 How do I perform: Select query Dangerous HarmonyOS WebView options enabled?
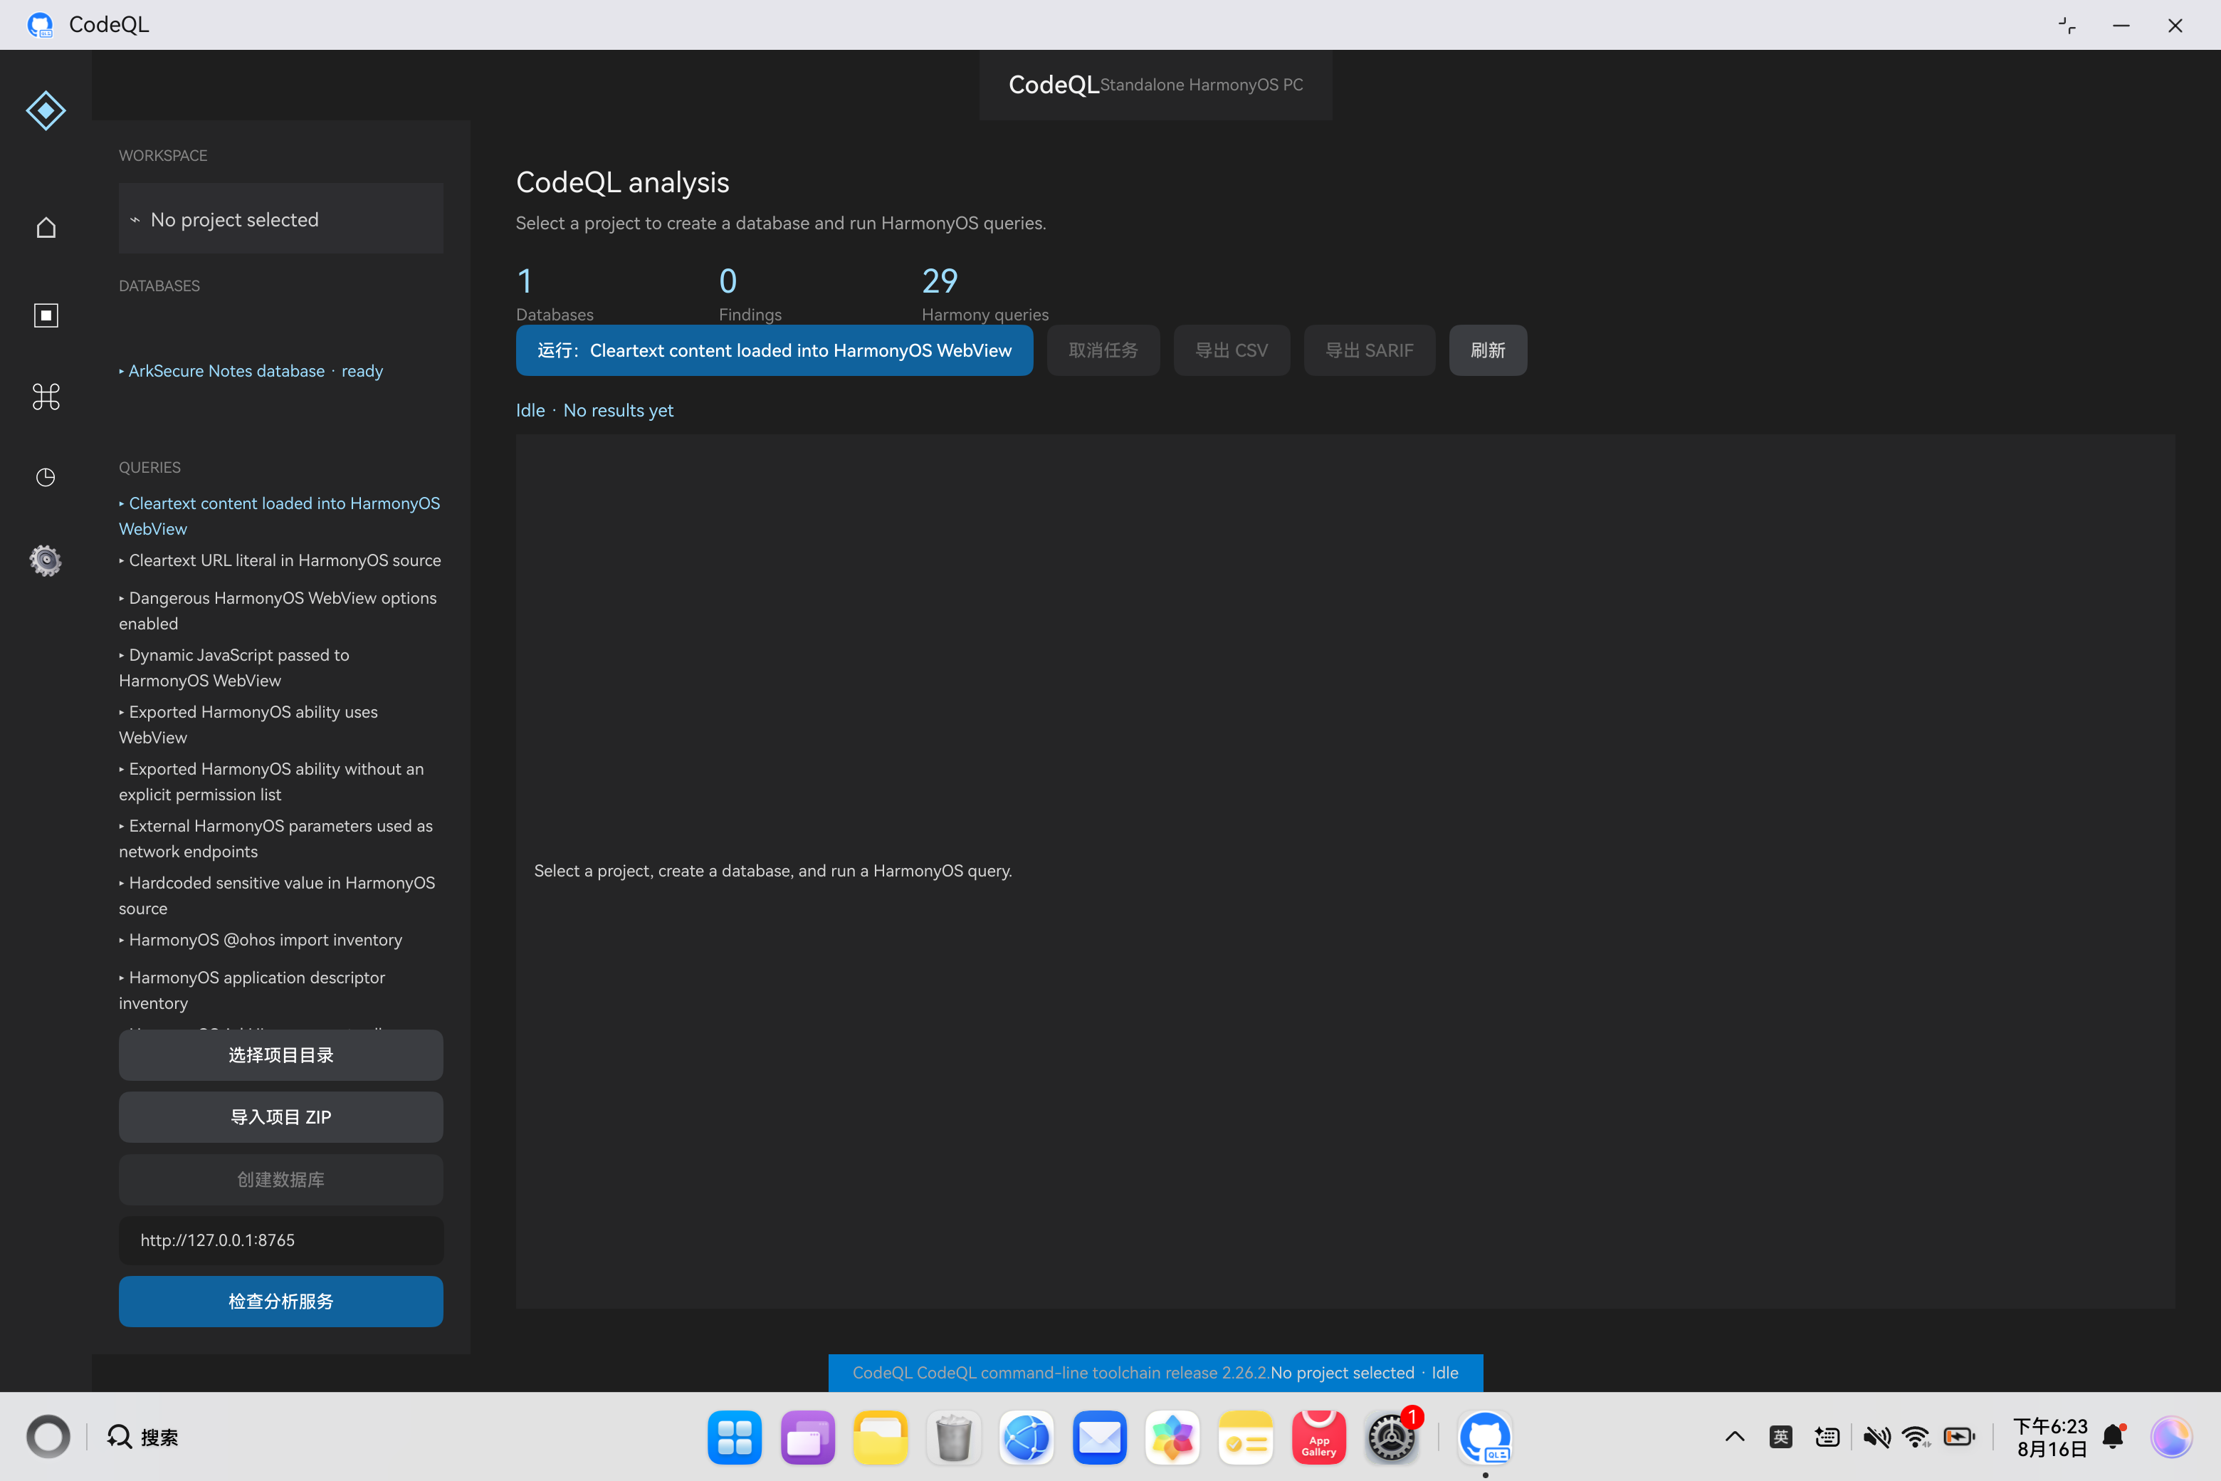(x=280, y=610)
